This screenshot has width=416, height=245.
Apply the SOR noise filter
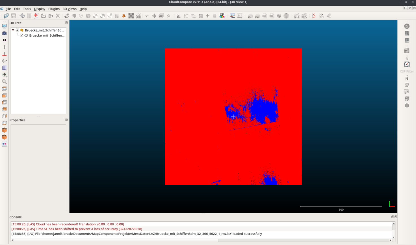click(x=138, y=16)
